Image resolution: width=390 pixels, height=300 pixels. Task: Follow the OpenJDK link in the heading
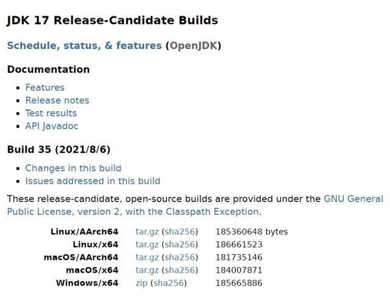[194, 46]
